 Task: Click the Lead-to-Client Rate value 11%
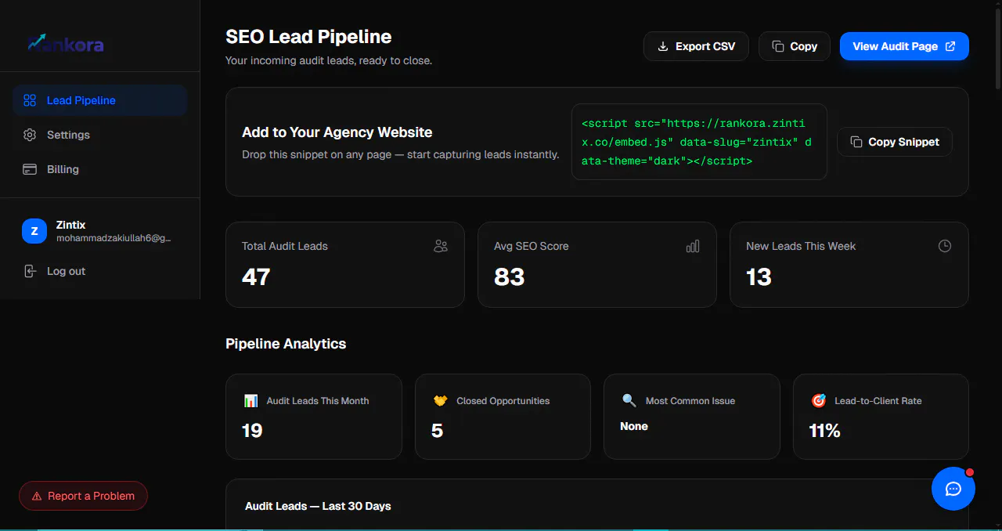[x=824, y=430]
